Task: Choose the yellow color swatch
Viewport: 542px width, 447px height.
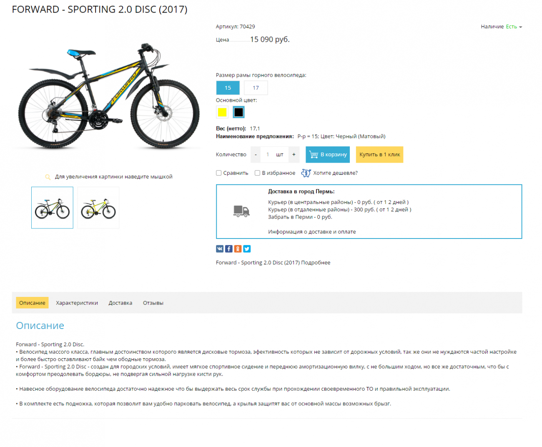Action: pyautogui.click(x=222, y=112)
